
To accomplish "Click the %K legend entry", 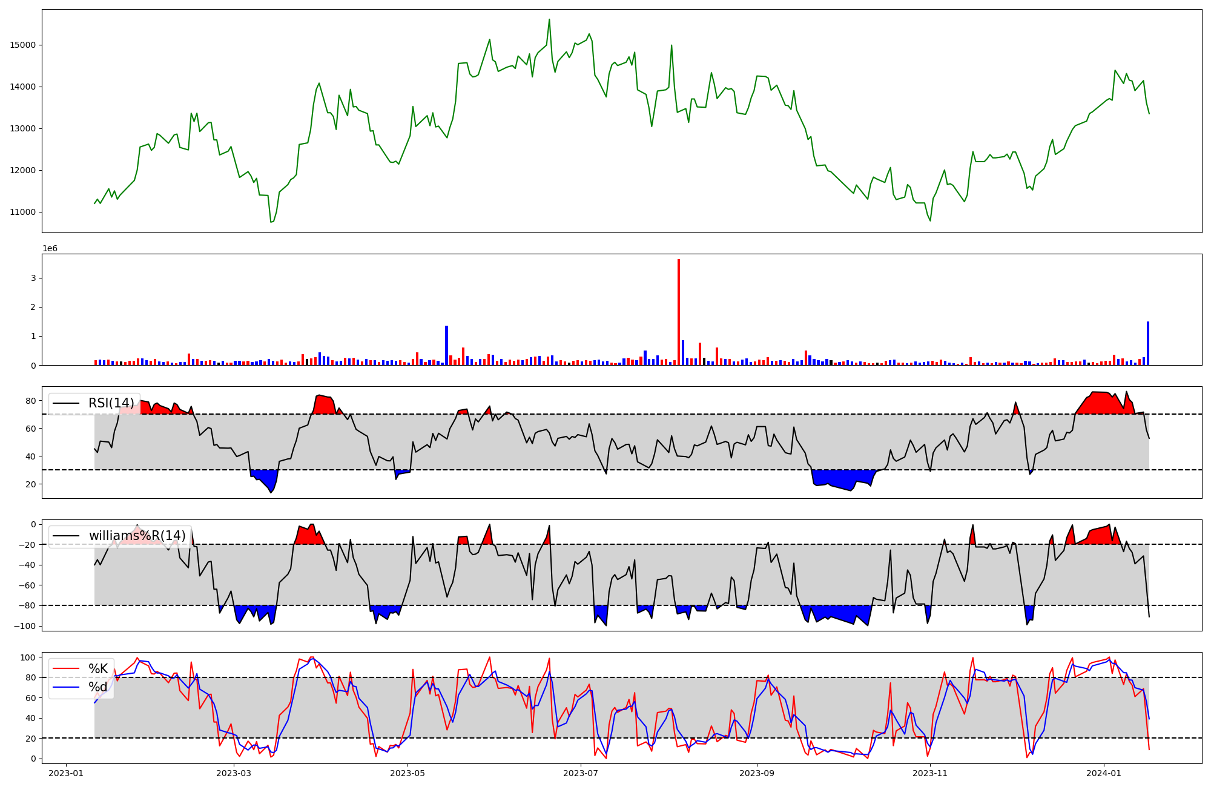I will (x=98, y=669).
